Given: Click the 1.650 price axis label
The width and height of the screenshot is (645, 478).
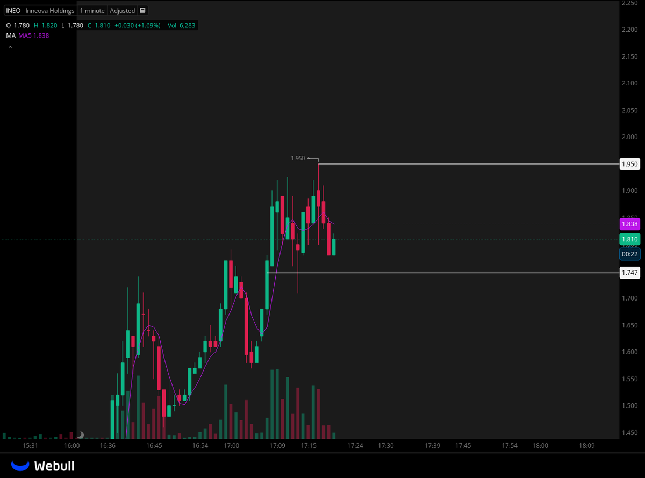Looking at the screenshot, I should pyautogui.click(x=629, y=325).
